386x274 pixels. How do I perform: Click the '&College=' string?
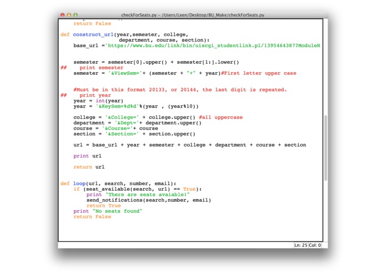tap(122, 118)
